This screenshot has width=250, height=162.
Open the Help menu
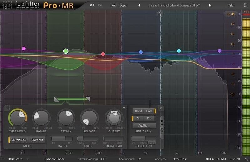(230, 5)
